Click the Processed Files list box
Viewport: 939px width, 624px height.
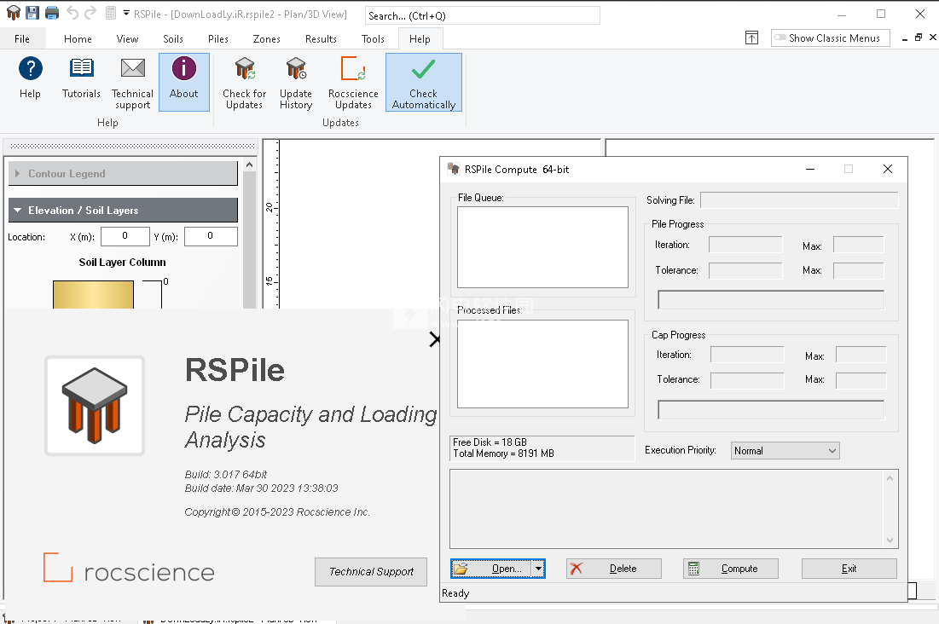pyautogui.click(x=542, y=363)
